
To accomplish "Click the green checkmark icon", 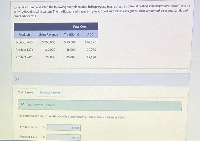I will (23, 104).
